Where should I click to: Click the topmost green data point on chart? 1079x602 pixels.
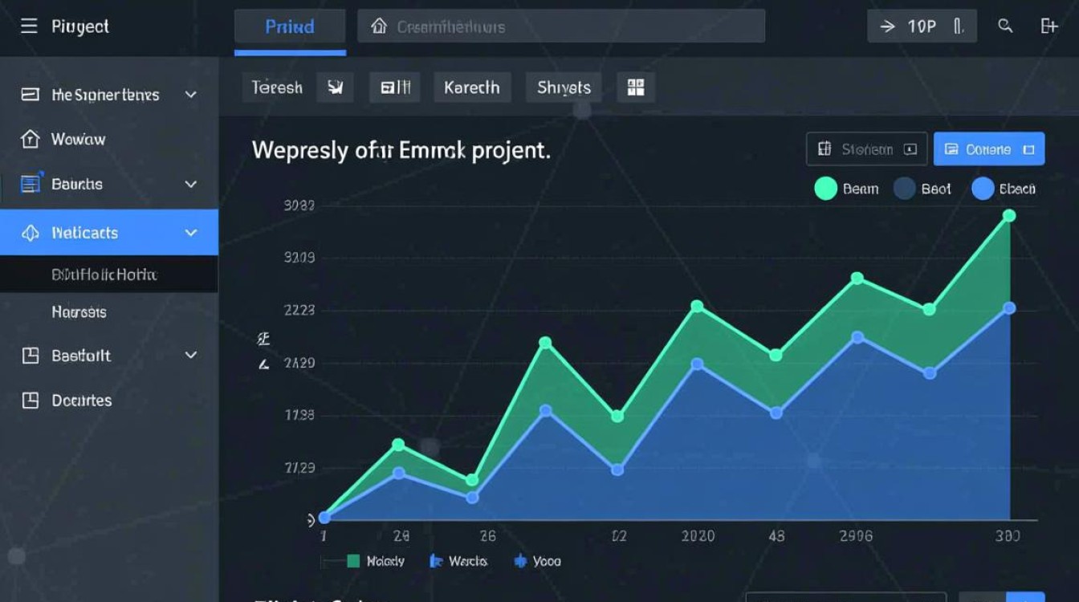pos(1009,215)
